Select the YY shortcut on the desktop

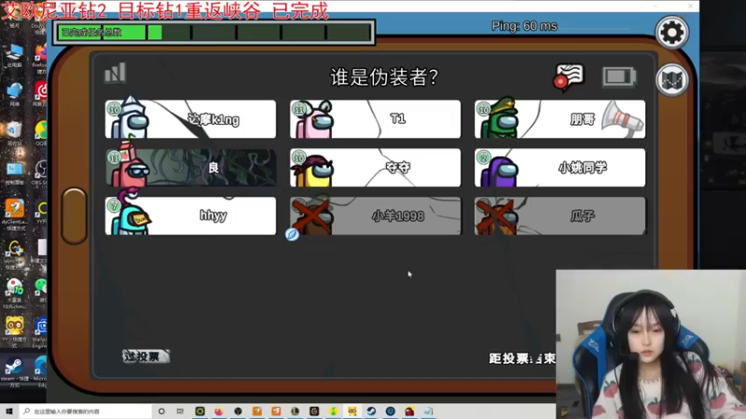tap(14, 331)
